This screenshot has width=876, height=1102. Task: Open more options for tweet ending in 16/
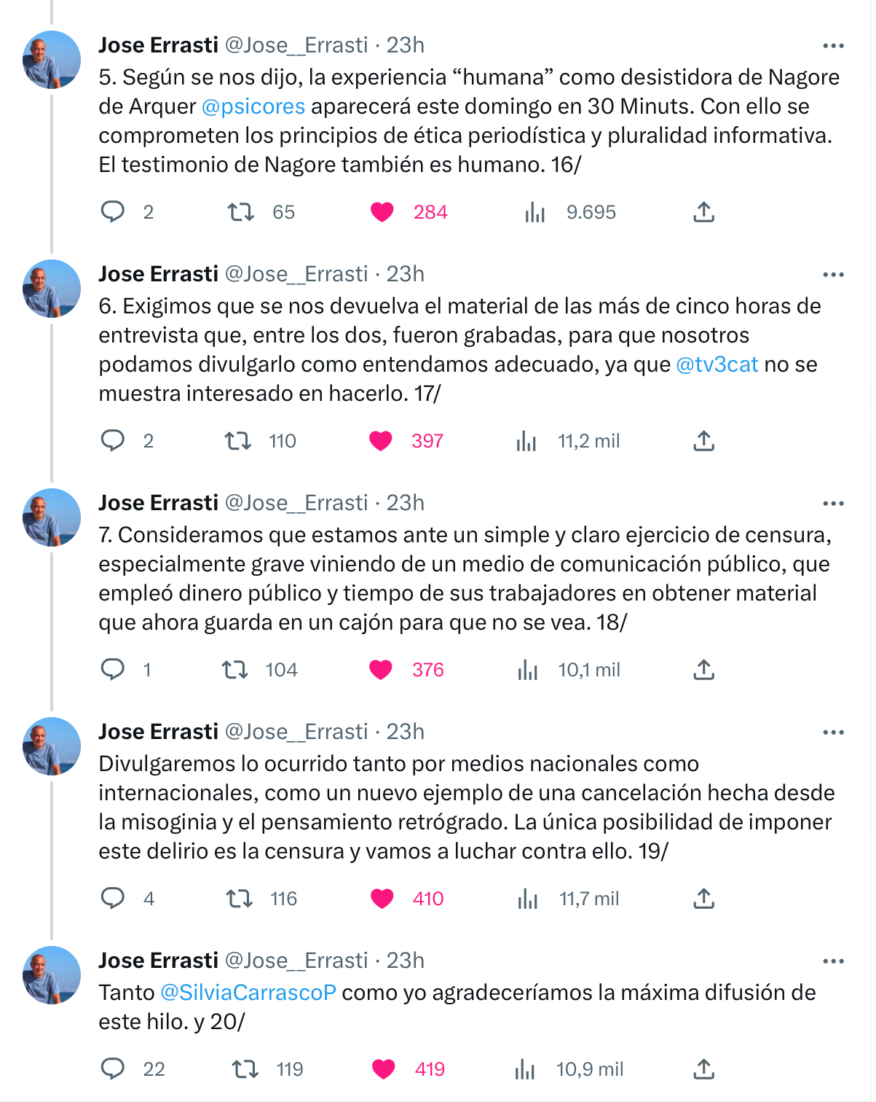click(833, 46)
